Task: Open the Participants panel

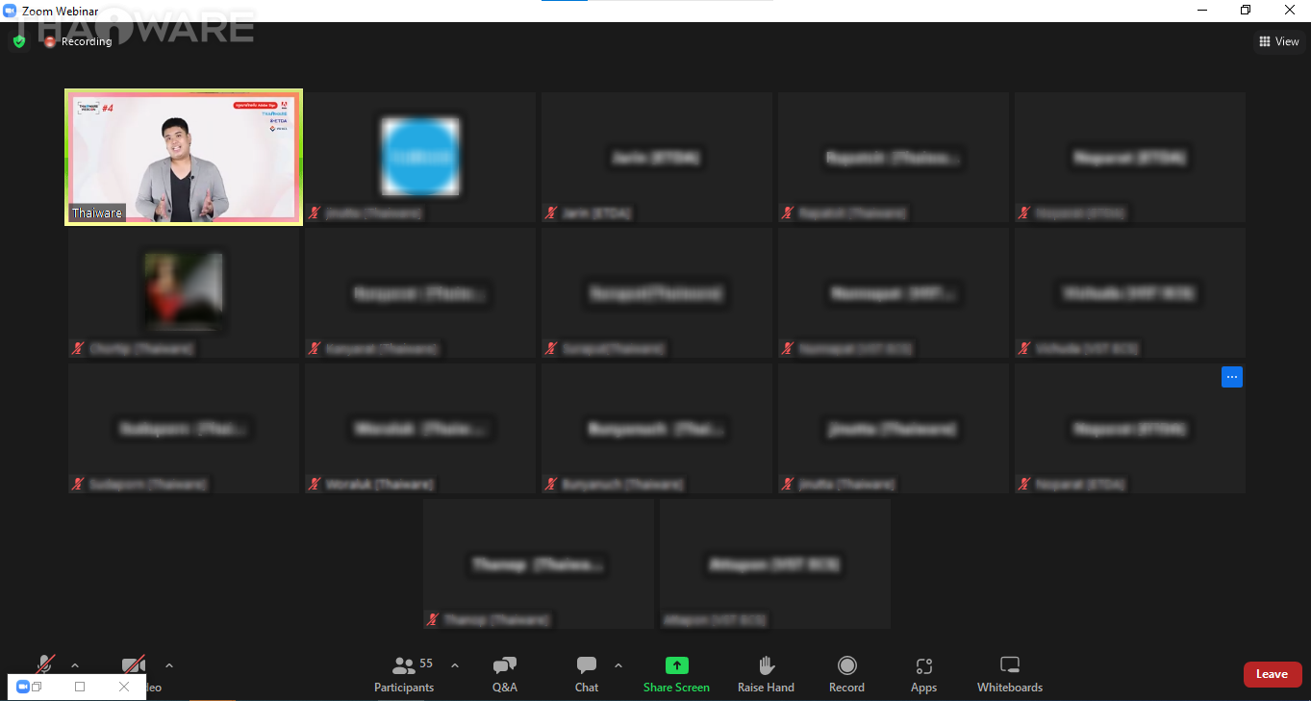Action: click(404, 674)
